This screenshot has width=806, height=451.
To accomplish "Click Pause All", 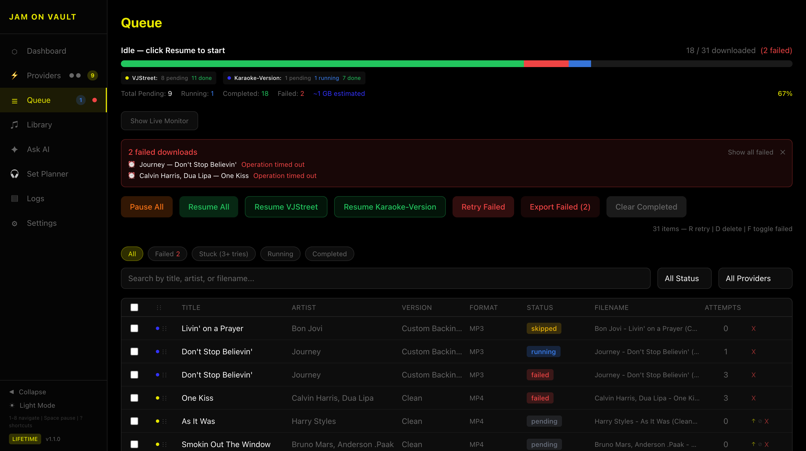I will 147,207.
